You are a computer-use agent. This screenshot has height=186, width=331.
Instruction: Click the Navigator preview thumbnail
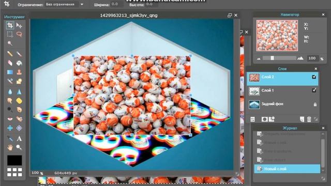[x=277, y=36]
